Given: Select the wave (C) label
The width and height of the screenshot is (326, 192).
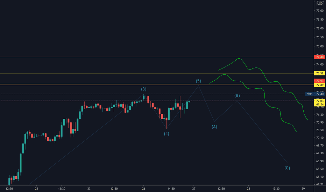Looking at the screenshot, I should [287, 168].
